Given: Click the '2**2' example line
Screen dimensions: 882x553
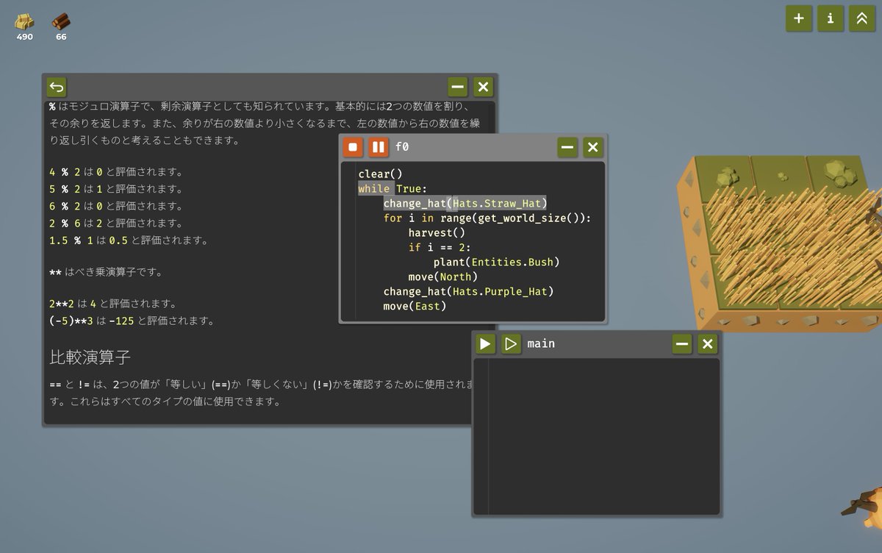Looking at the screenshot, I should coord(112,303).
